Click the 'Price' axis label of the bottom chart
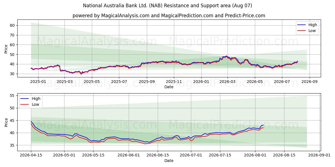Viewport: 335px width, 167px height. click(x=6, y=122)
